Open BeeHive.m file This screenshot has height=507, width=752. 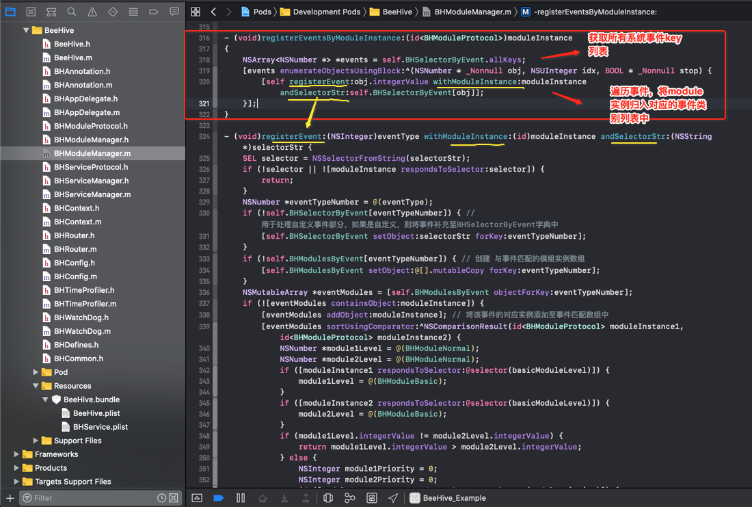[73, 57]
